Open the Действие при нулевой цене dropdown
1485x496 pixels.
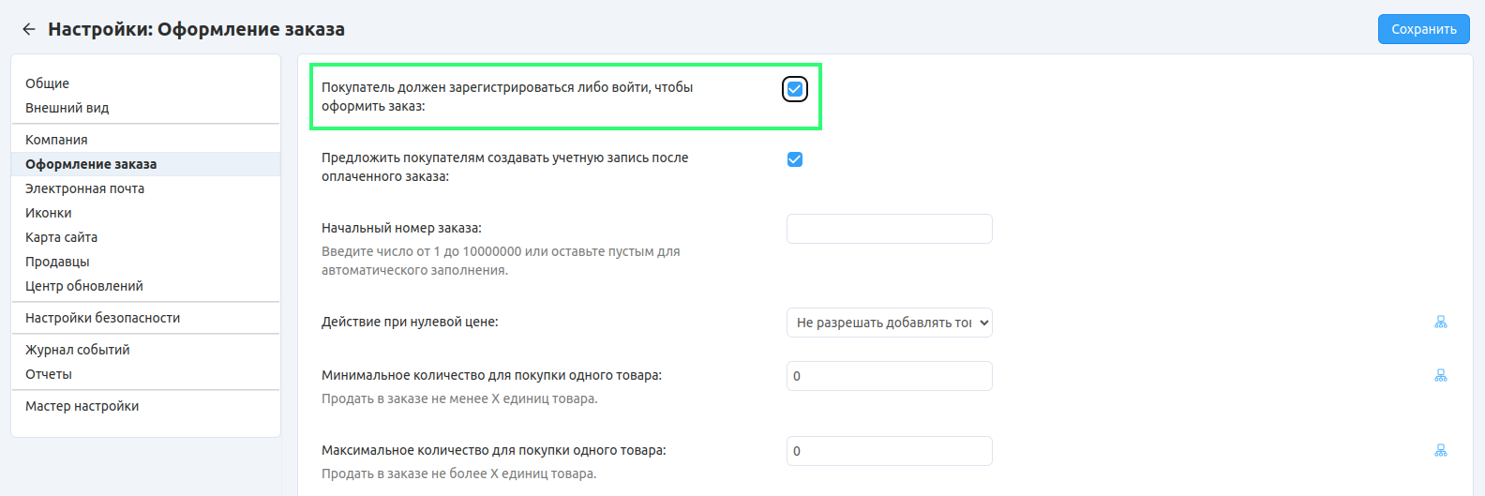(x=889, y=323)
